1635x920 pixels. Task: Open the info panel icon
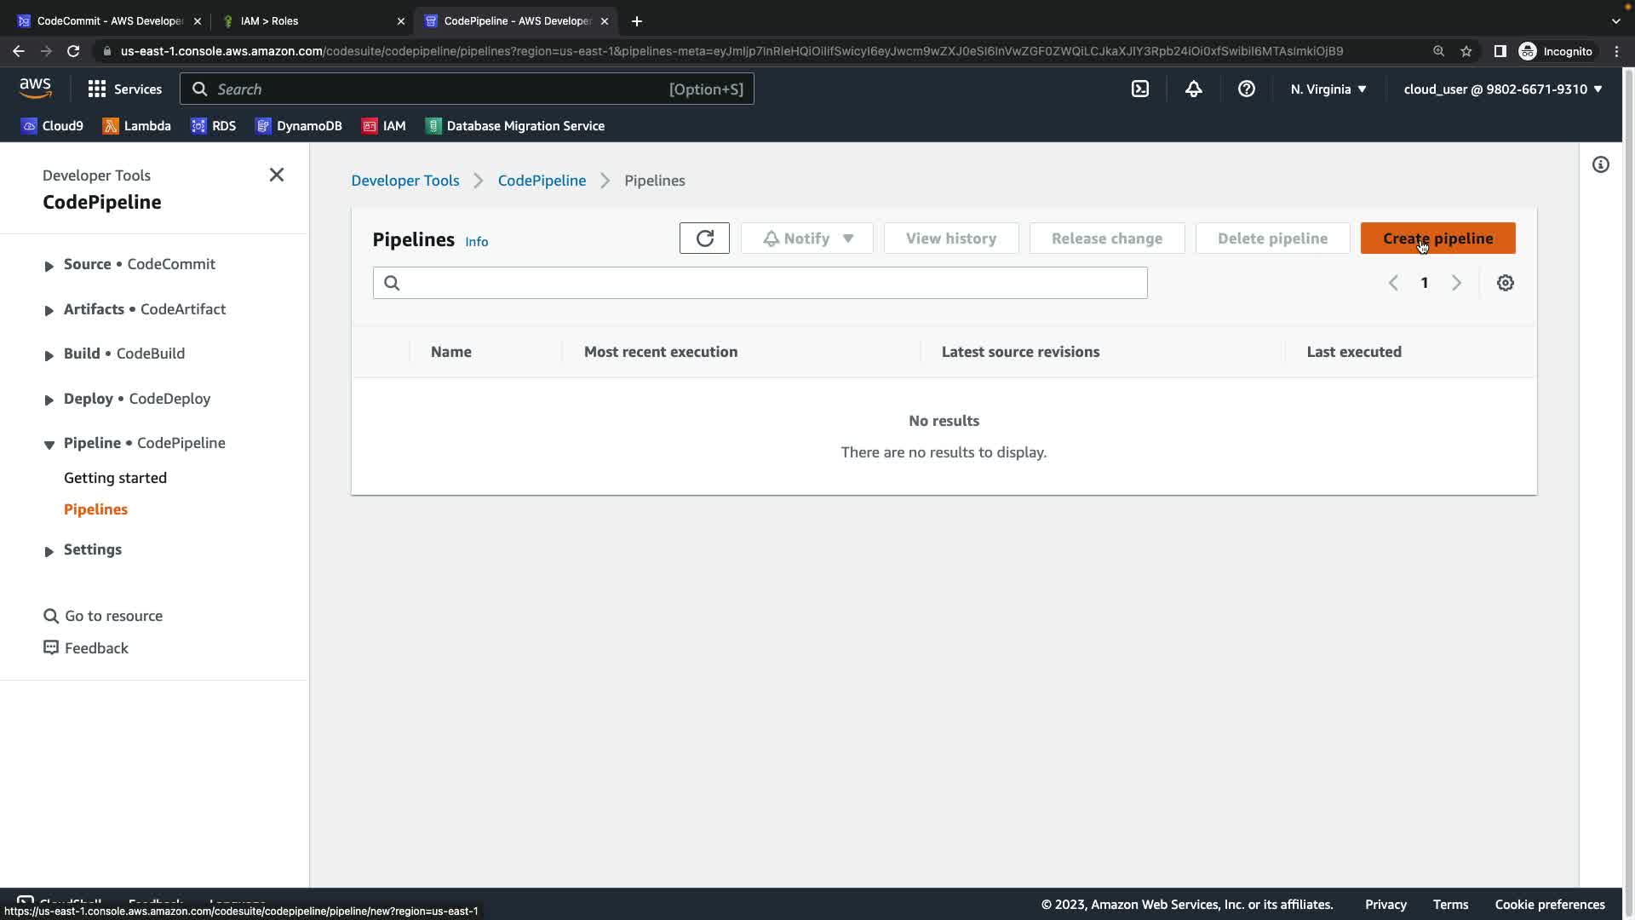(1600, 165)
